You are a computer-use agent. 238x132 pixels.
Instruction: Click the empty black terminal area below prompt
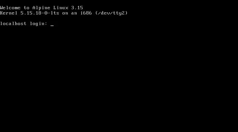tap(119, 79)
